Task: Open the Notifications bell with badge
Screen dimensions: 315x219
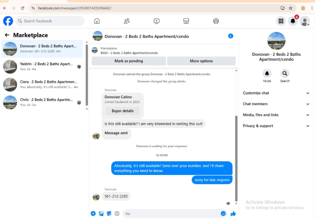Action: [293, 21]
